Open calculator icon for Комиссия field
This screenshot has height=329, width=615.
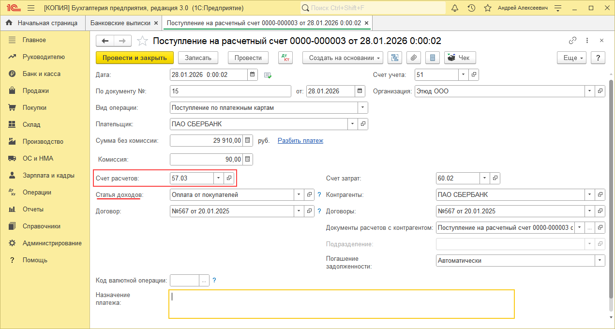click(x=247, y=159)
